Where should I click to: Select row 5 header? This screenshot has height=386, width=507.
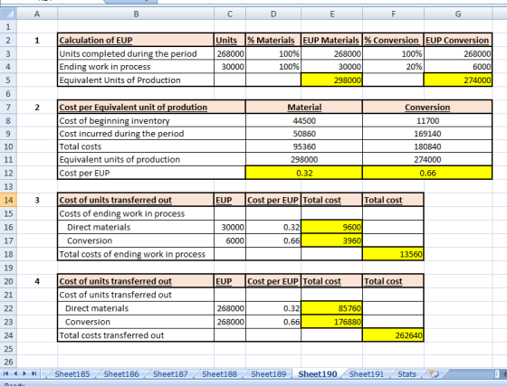(x=8, y=80)
